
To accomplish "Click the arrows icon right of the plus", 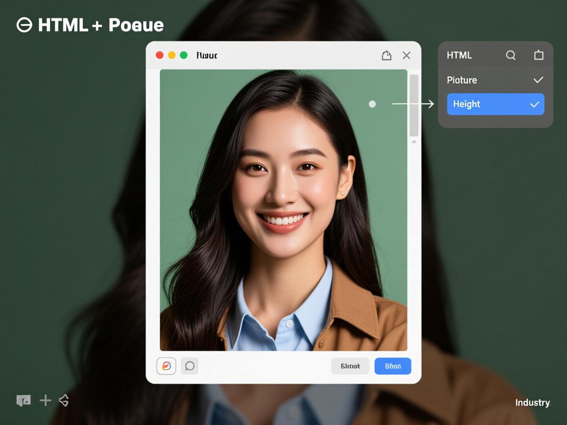I will click(x=64, y=400).
